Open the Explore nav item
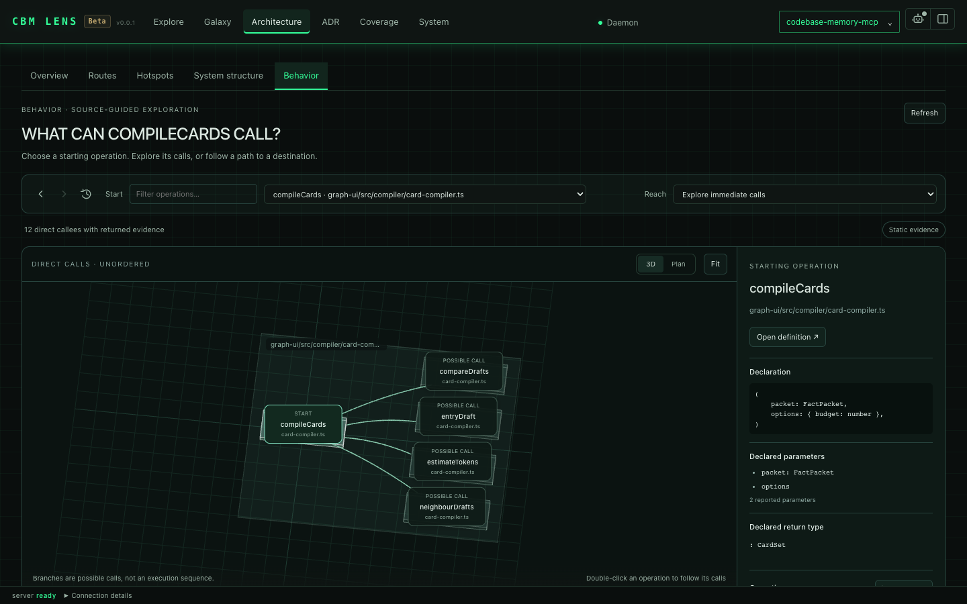 click(169, 21)
